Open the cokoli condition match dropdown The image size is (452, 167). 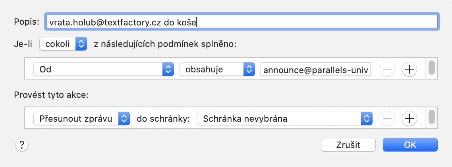coord(63,44)
